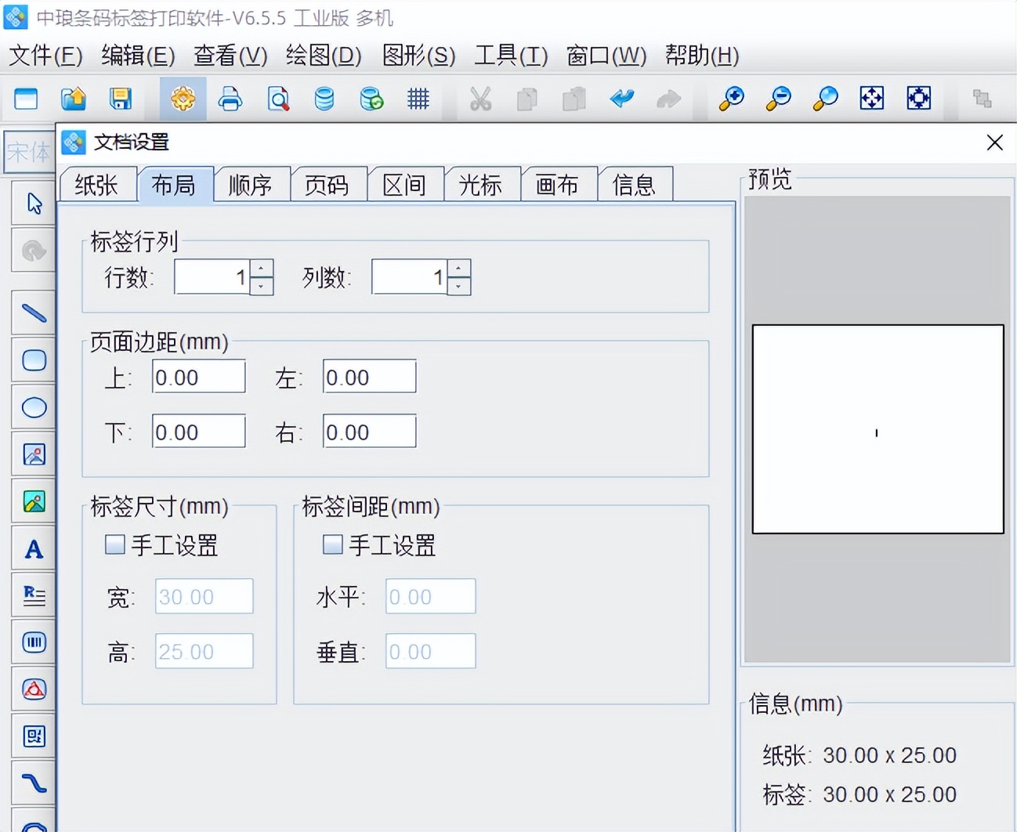Switch to the 纸张 tab

click(x=97, y=184)
